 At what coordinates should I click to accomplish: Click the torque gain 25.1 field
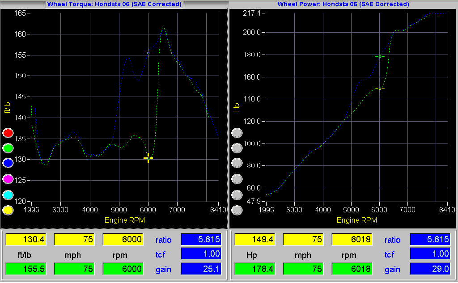point(201,269)
